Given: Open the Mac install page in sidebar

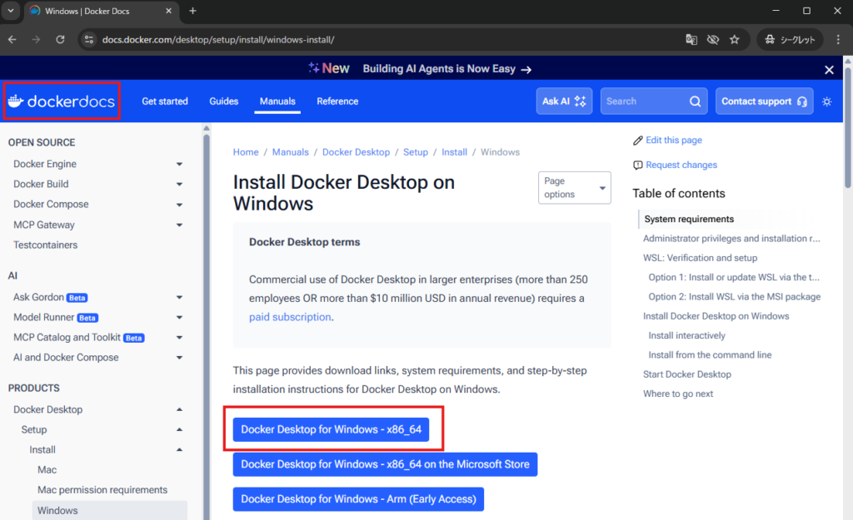Looking at the screenshot, I should (x=47, y=470).
